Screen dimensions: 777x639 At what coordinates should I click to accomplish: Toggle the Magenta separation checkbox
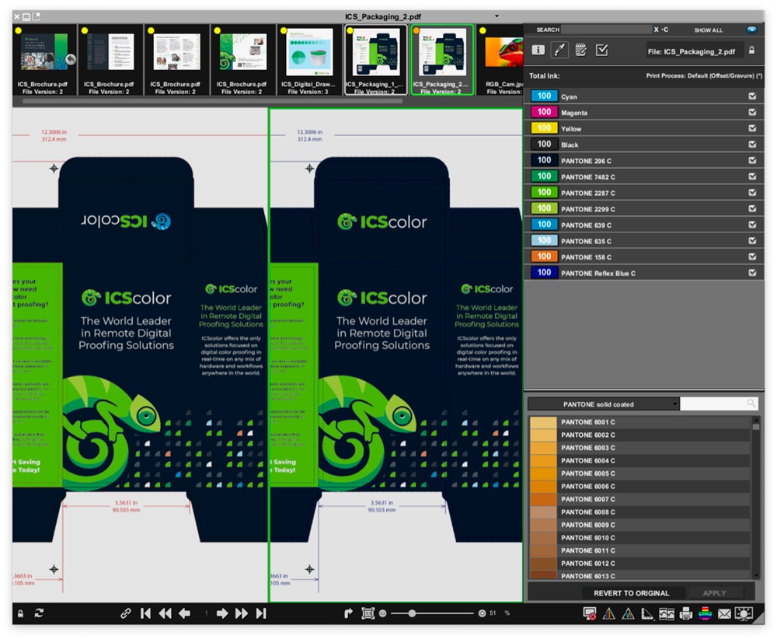pyautogui.click(x=751, y=112)
